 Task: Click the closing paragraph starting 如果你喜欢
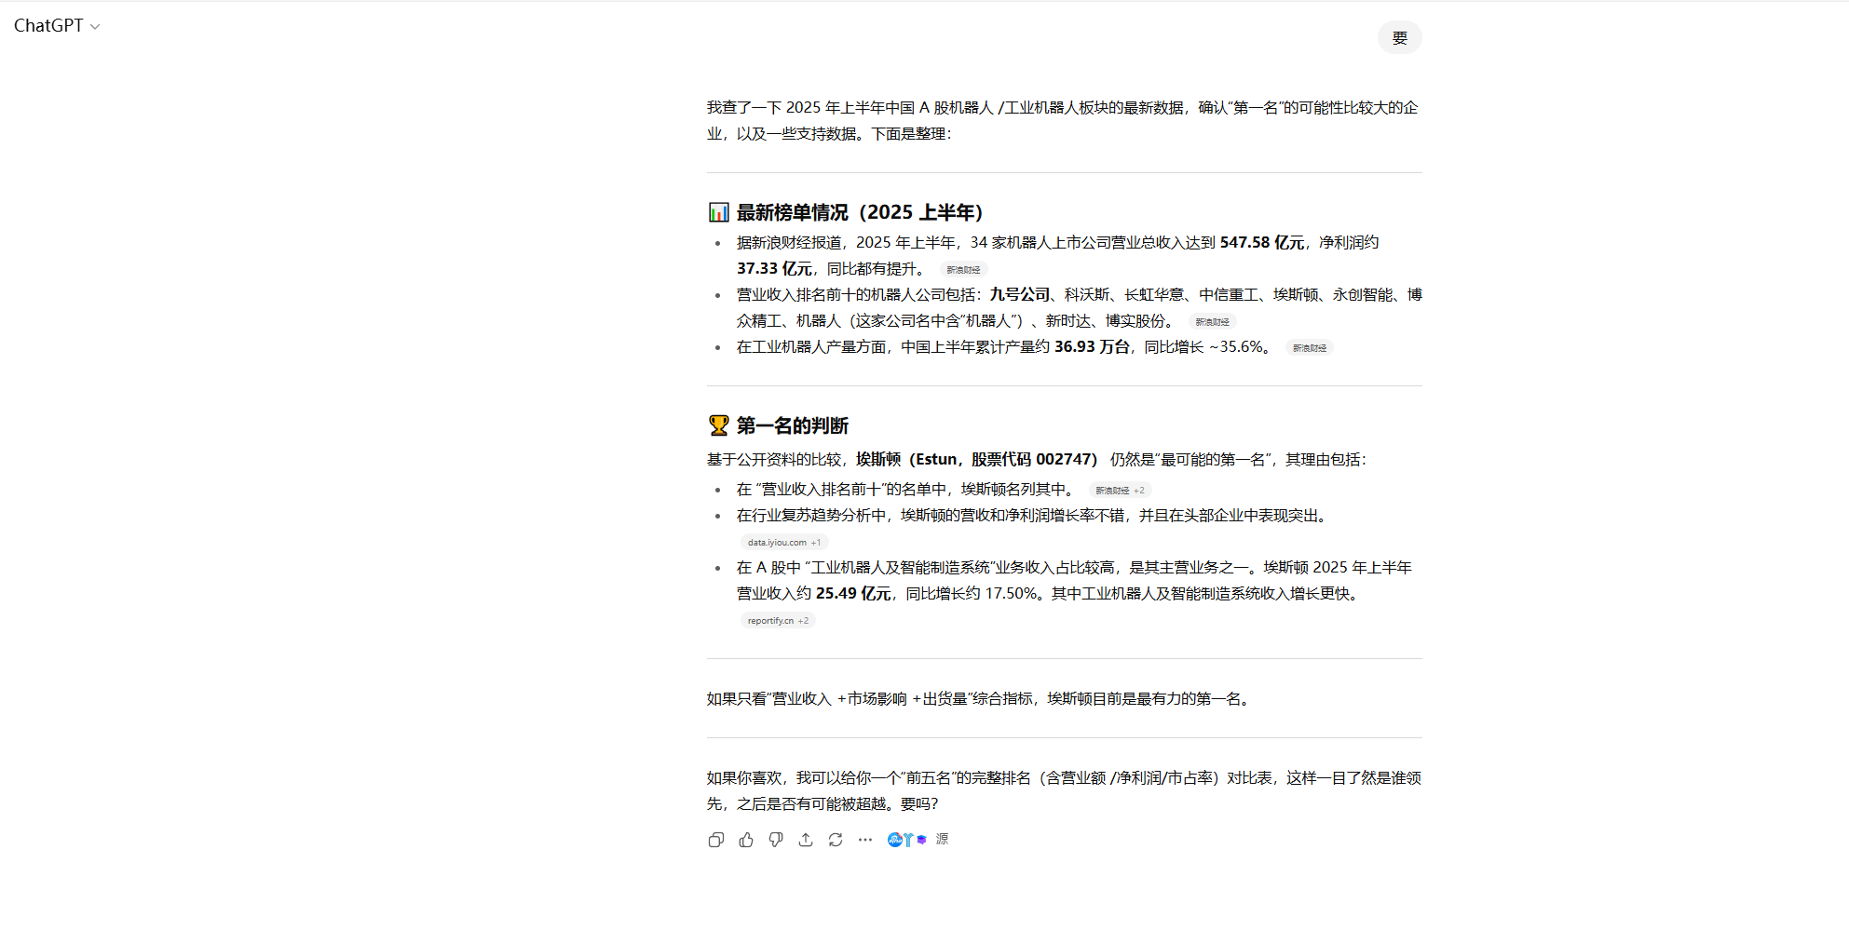pyautogui.click(x=1064, y=790)
